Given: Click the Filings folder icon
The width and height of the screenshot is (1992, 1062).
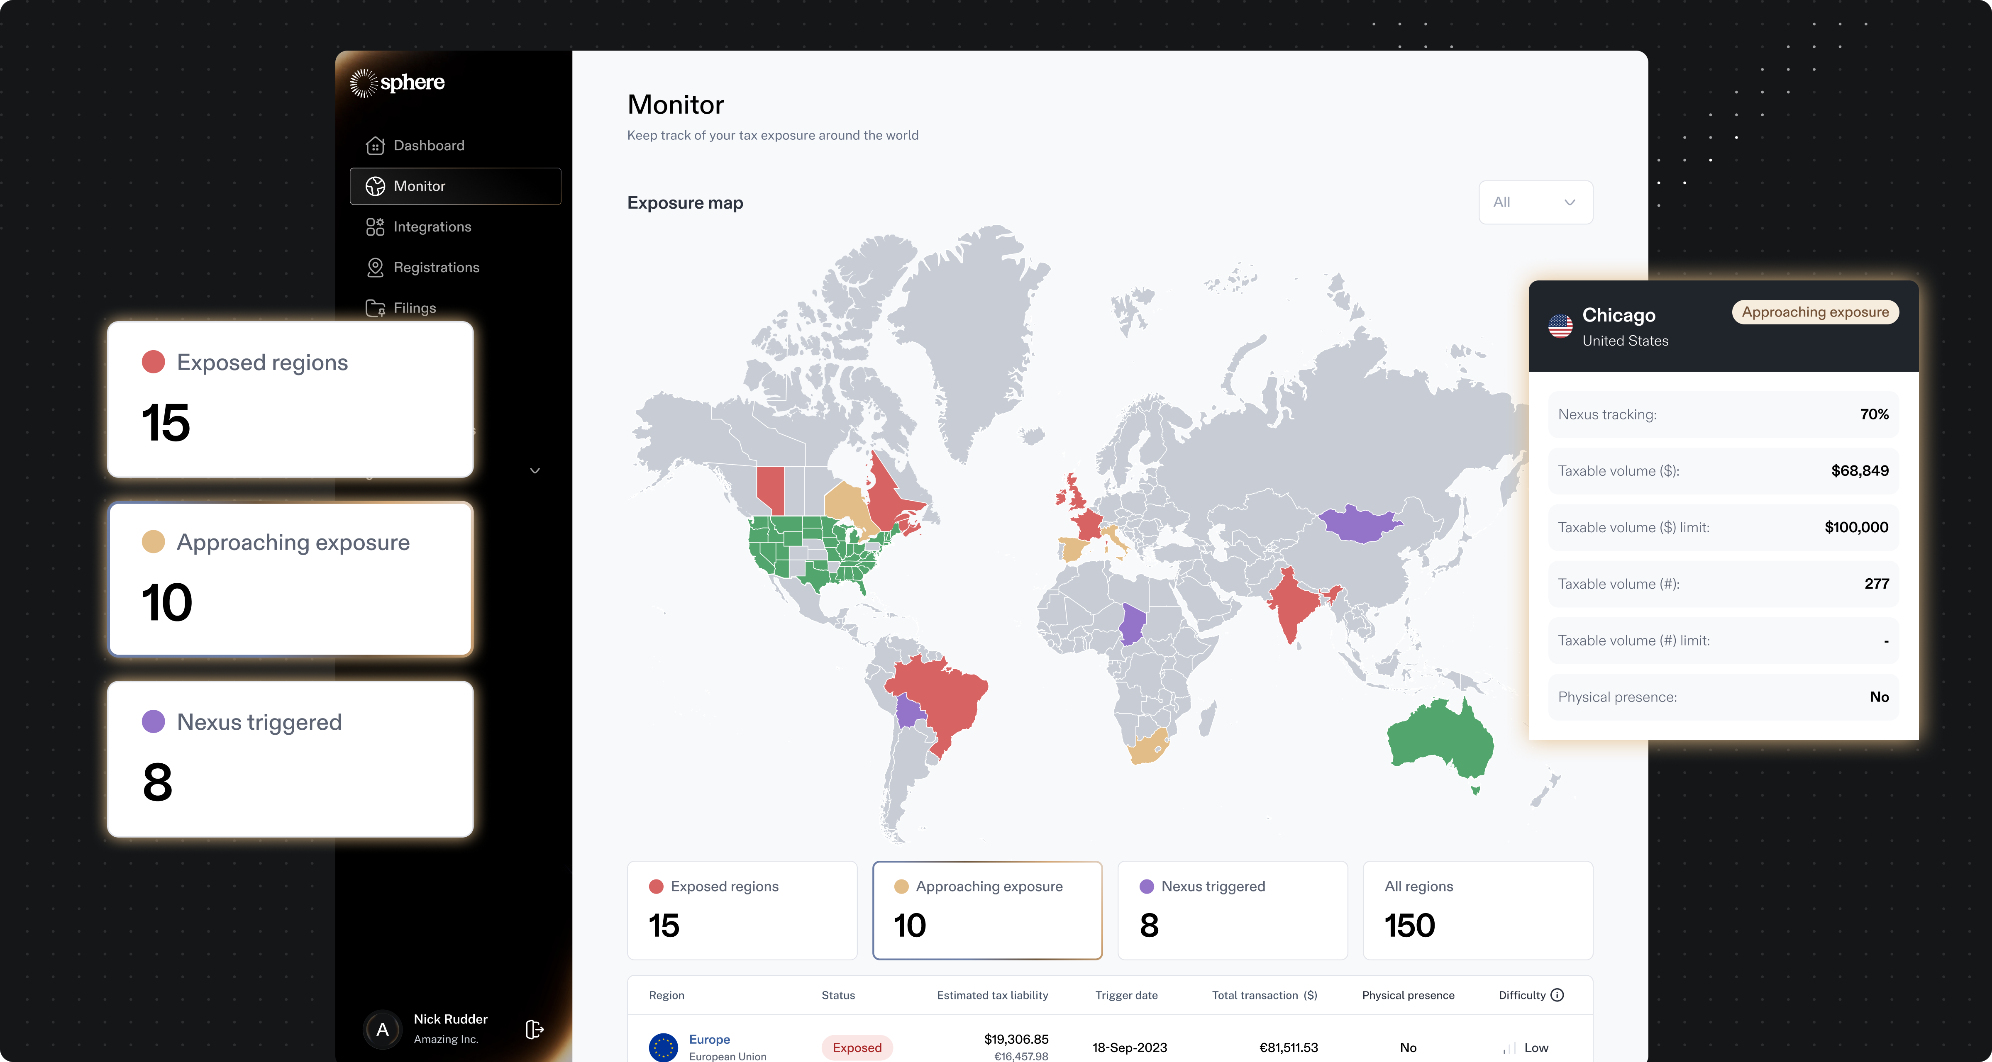Looking at the screenshot, I should [375, 308].
